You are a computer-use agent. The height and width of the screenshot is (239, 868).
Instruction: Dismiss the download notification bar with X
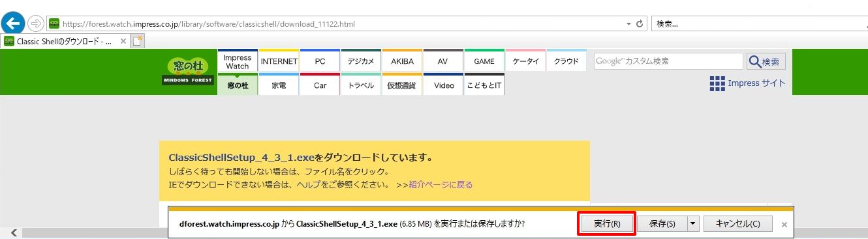pos(784,224)
